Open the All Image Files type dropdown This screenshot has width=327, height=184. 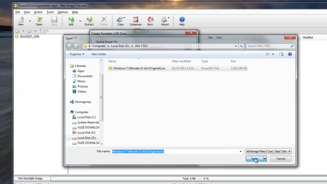tap(268, 151)
